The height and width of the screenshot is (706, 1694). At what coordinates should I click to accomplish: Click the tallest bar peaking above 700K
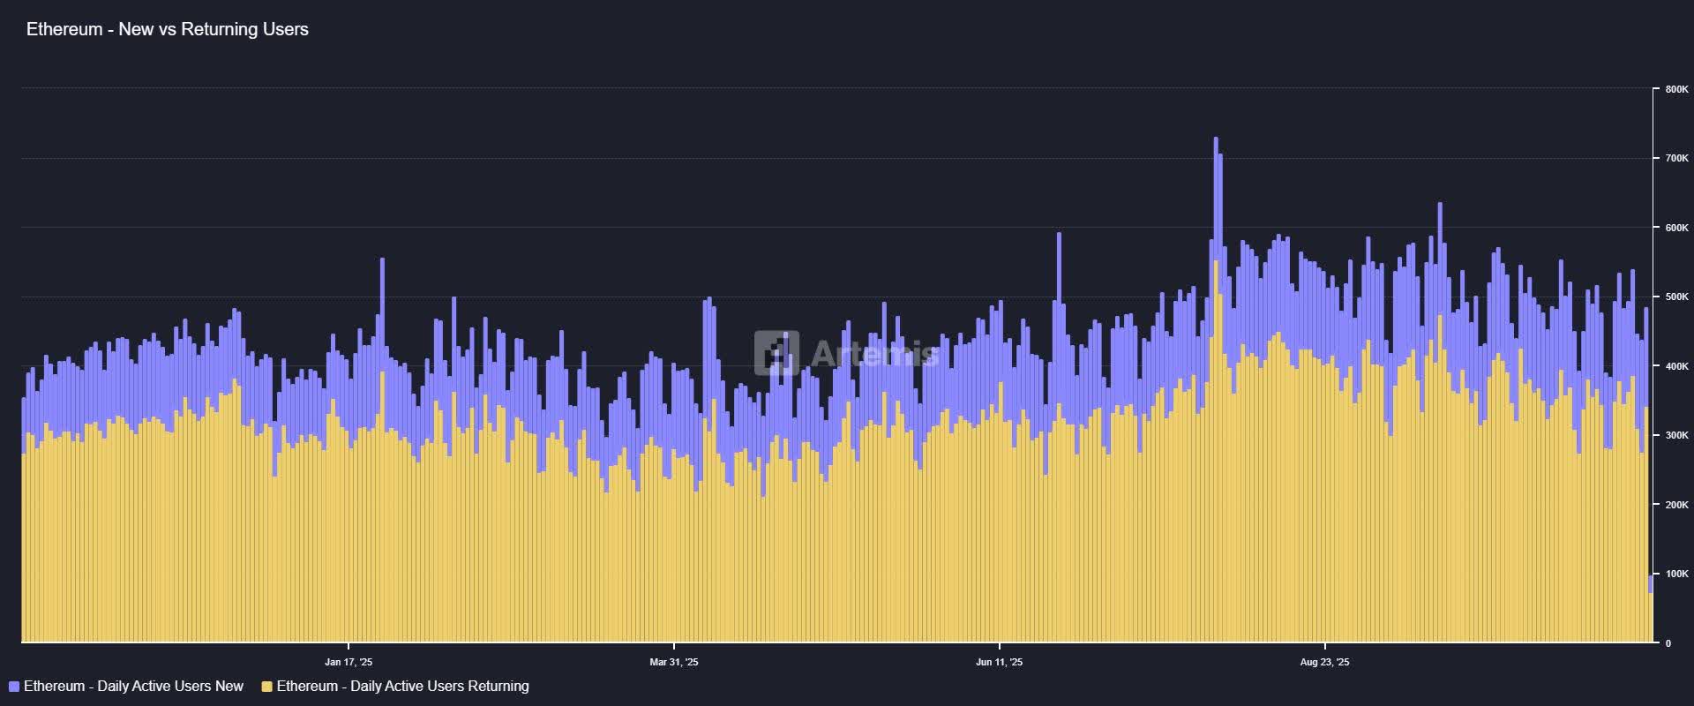coord(1216,388)
